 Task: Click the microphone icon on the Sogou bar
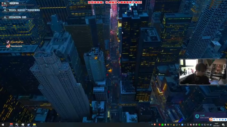(220, 119)
